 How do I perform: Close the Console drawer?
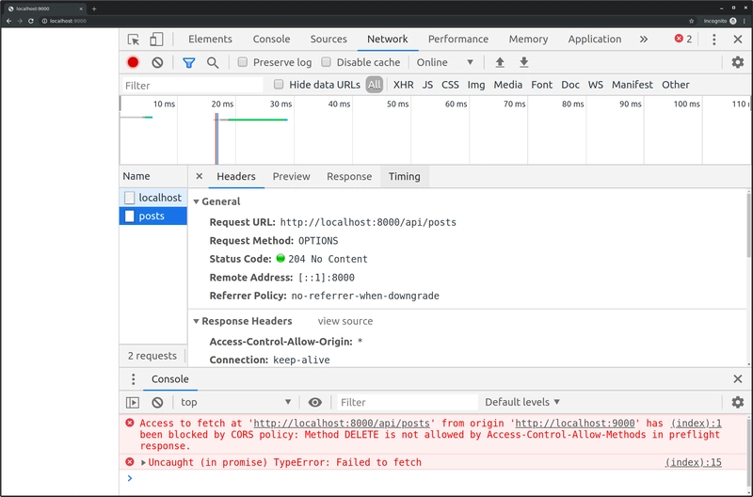pos(738,379)
